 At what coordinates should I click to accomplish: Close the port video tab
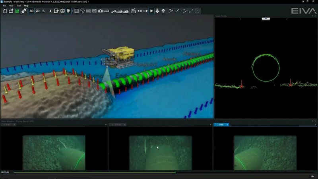(14, 125)
